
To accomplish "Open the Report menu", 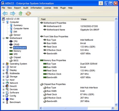I will coord(17,8).
